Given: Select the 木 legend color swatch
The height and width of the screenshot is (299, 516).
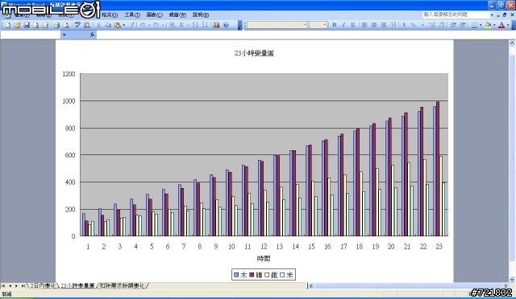Looking at the screenshot, I should point(236,275).
